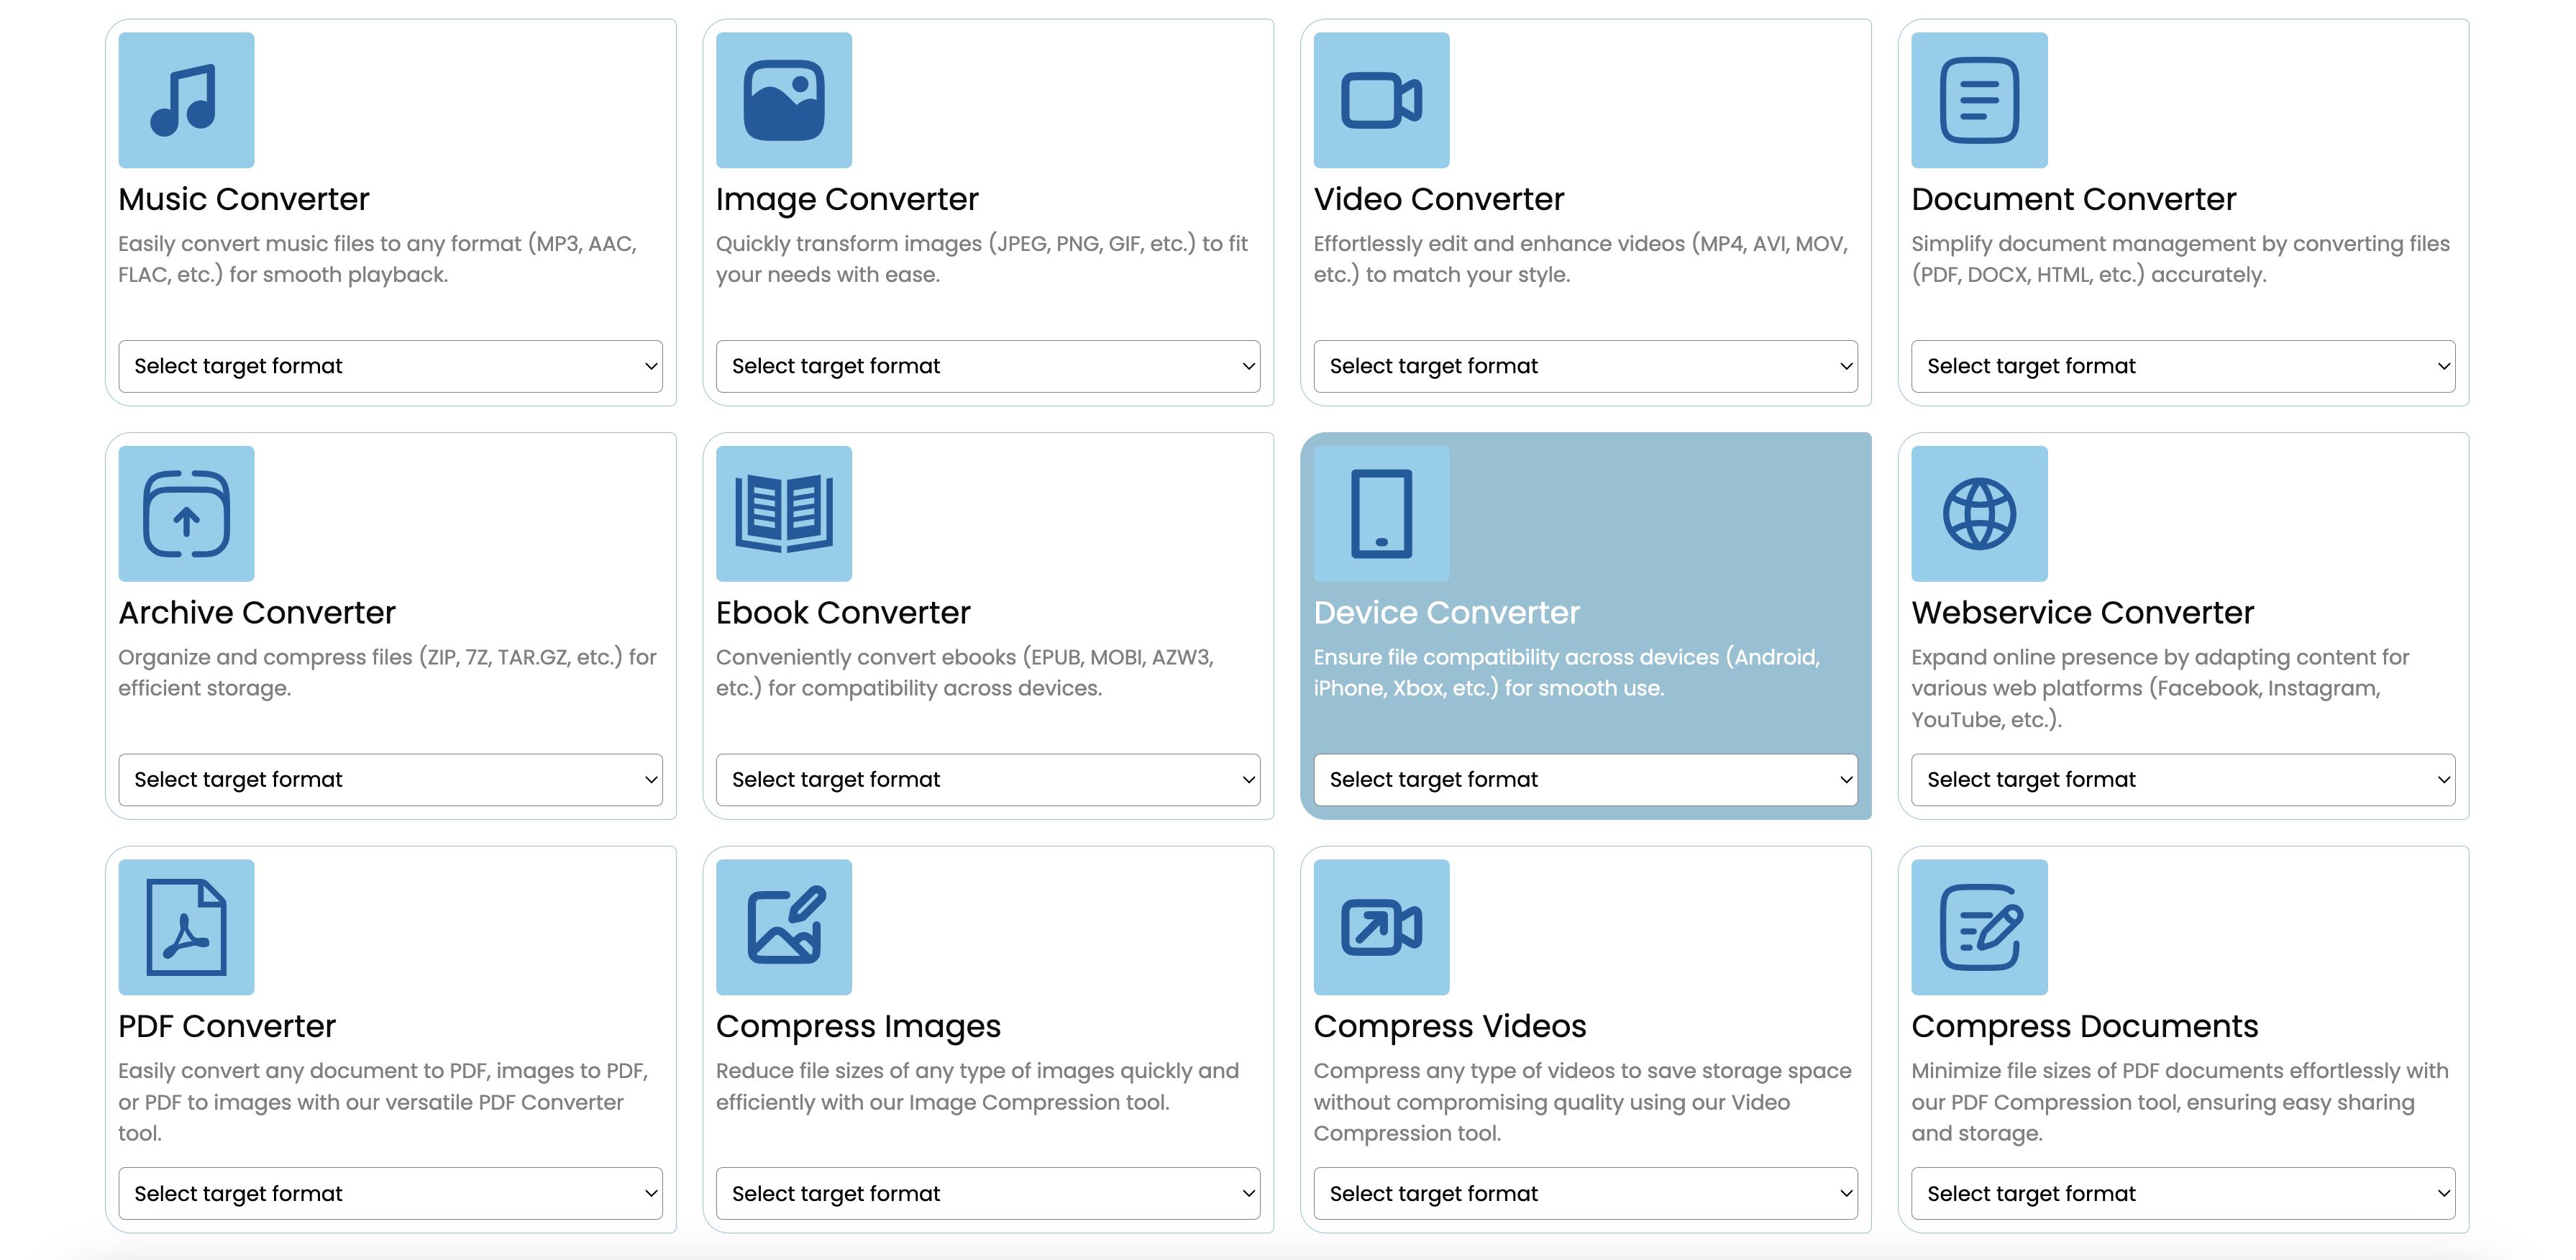Expand Device Converter target format dropdown
Image resolution: width=2576 pixels, height=1260 pixels.
click(1585, 780)
